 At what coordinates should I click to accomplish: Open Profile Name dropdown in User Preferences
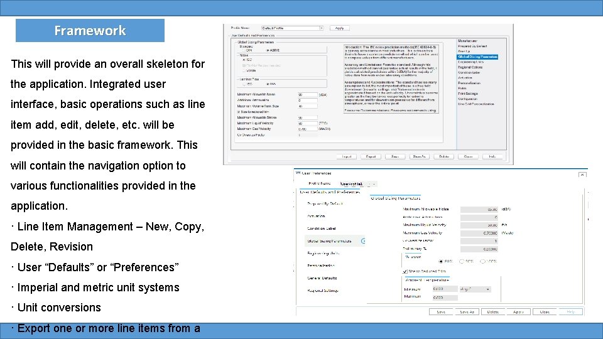click(x=358, y=184)
